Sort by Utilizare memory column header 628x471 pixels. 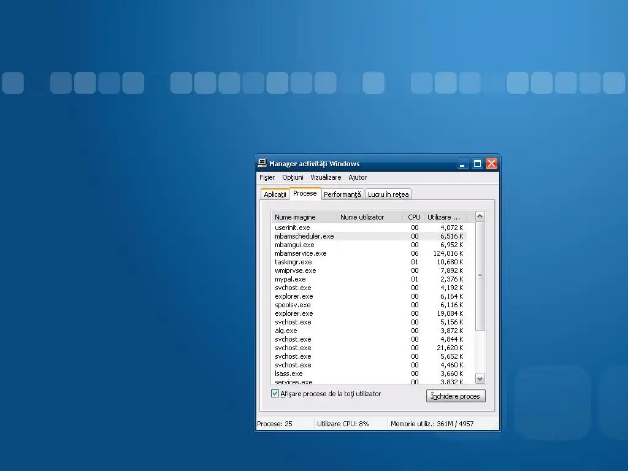pyautogui.click(x=445, y=216)
